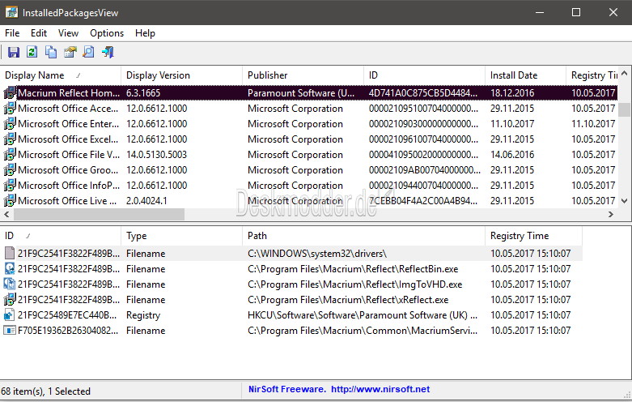
Task: Select the Macrium Reflect Hom... entry
Action: point(69,93)
